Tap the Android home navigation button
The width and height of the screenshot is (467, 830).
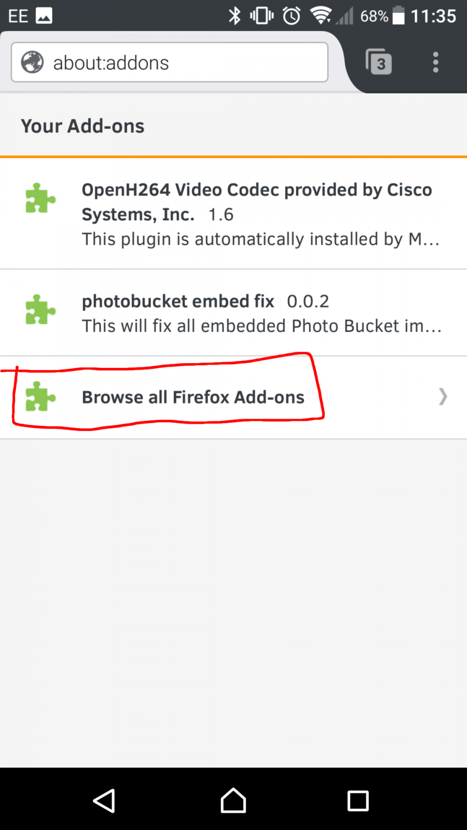coord(233,800)
